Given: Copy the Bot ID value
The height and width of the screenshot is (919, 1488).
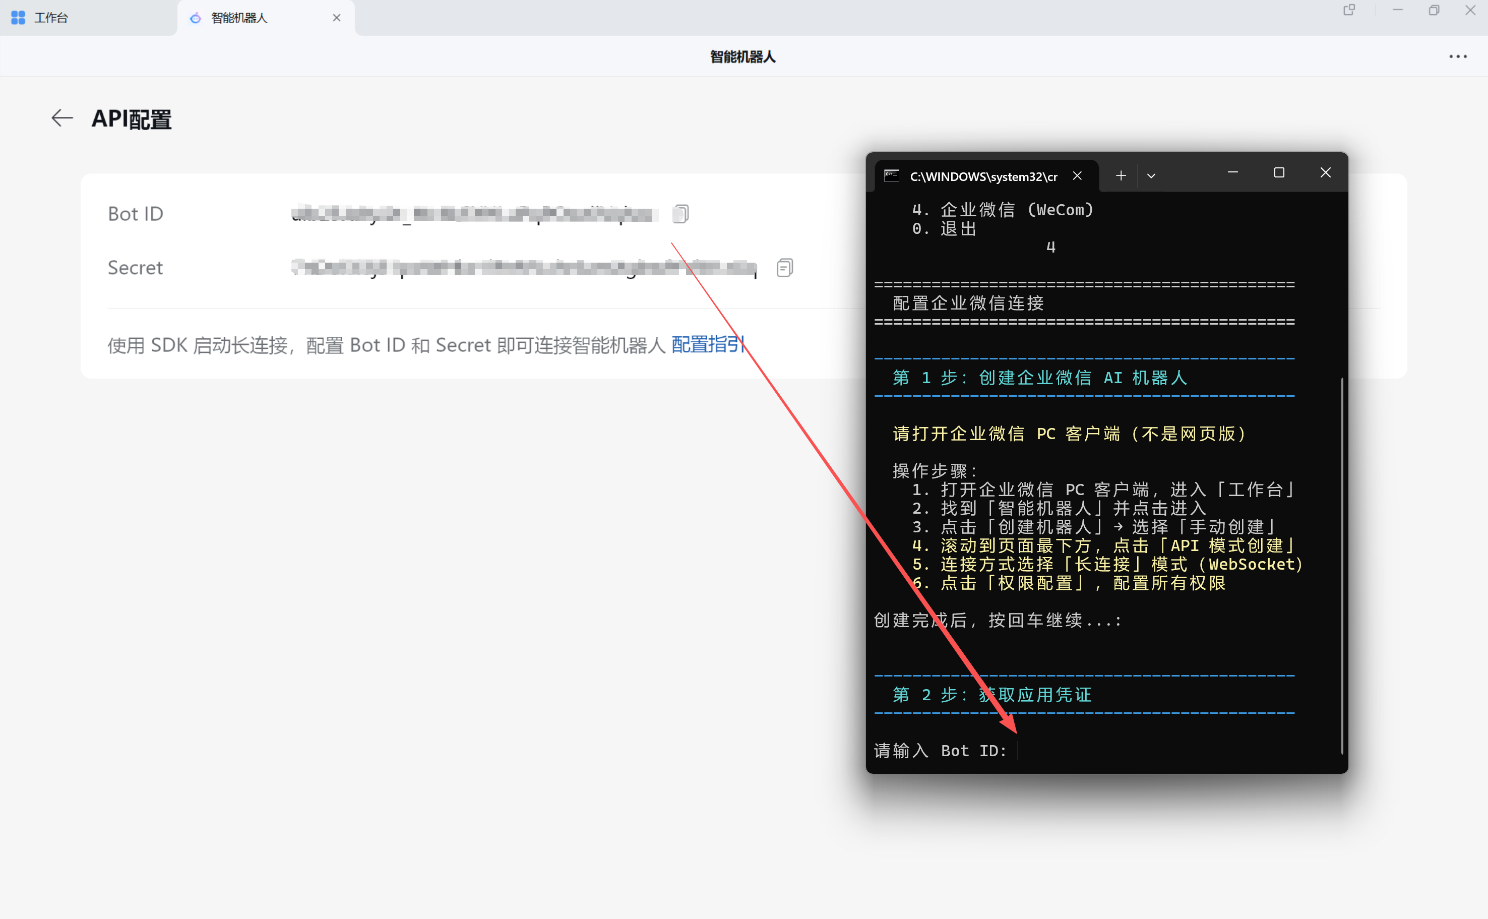Looking at the screenshot, I should [x=680, y=214].
